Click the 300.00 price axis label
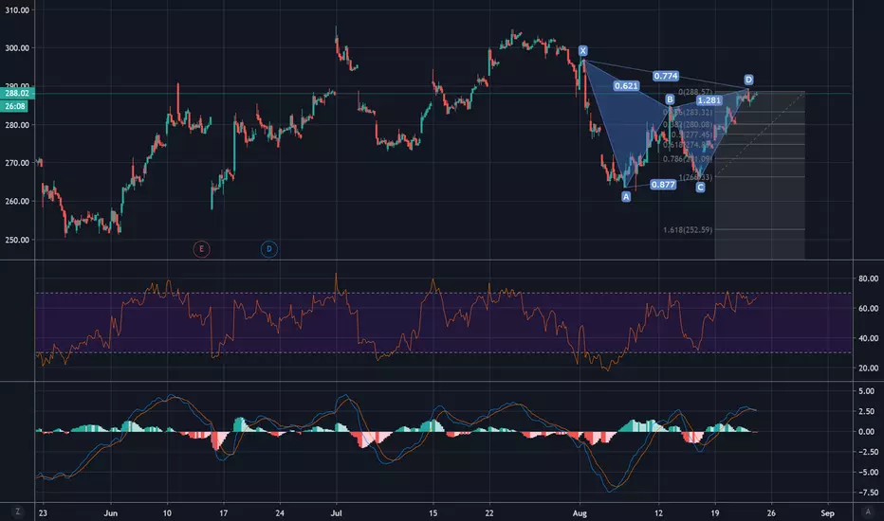The width and height of the screenshot is (884, 521). [x=17, y=48]
